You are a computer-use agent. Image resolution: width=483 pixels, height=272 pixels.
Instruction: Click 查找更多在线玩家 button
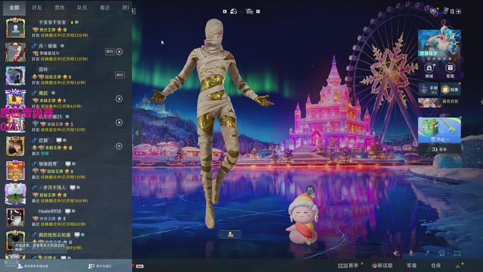click(33, 266)
